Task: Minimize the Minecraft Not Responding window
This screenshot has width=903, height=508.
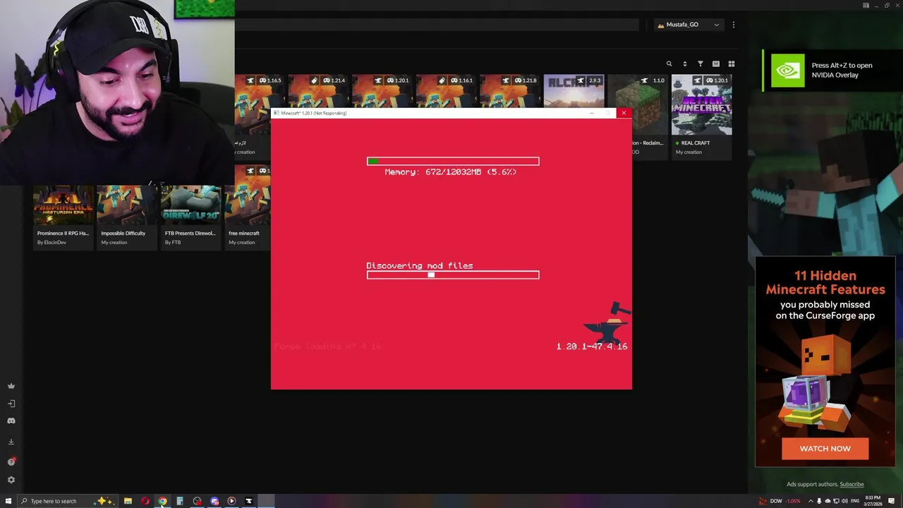Action: pos(591,113)
